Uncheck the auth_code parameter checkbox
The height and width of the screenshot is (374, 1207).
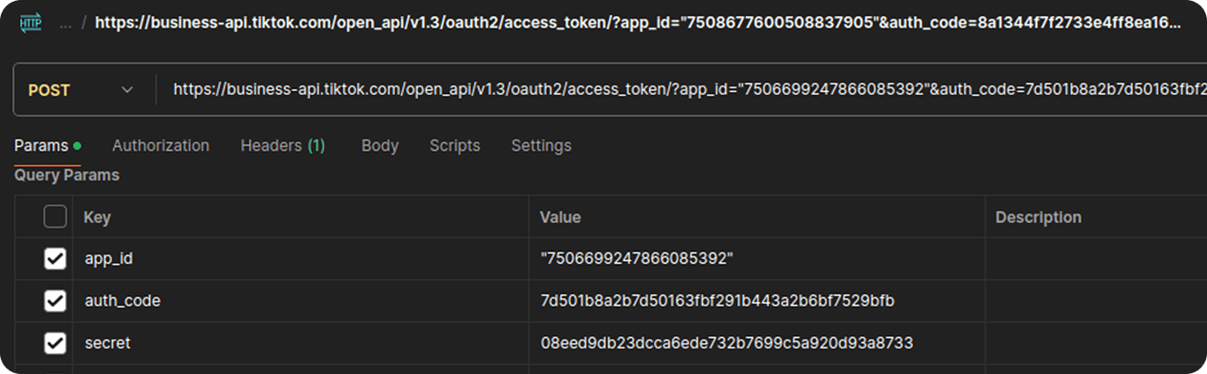(x=55, y=301)
